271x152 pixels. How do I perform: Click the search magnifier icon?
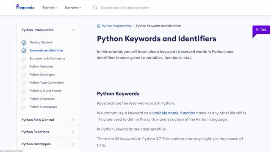click(95, 8)
